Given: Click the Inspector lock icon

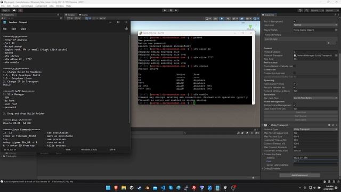Looking at the screenshot, I should [335, 15].
